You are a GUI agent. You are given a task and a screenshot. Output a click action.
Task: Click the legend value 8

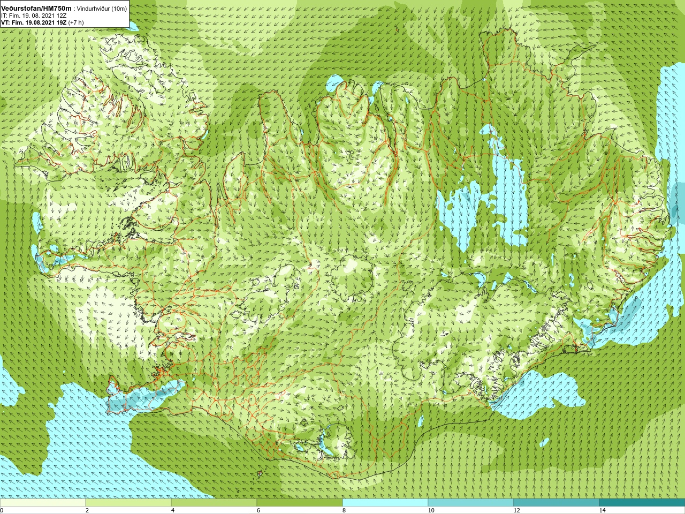(344, 510)
